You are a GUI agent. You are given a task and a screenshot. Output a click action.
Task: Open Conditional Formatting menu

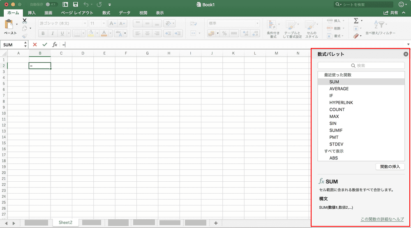tap(273, 29)
